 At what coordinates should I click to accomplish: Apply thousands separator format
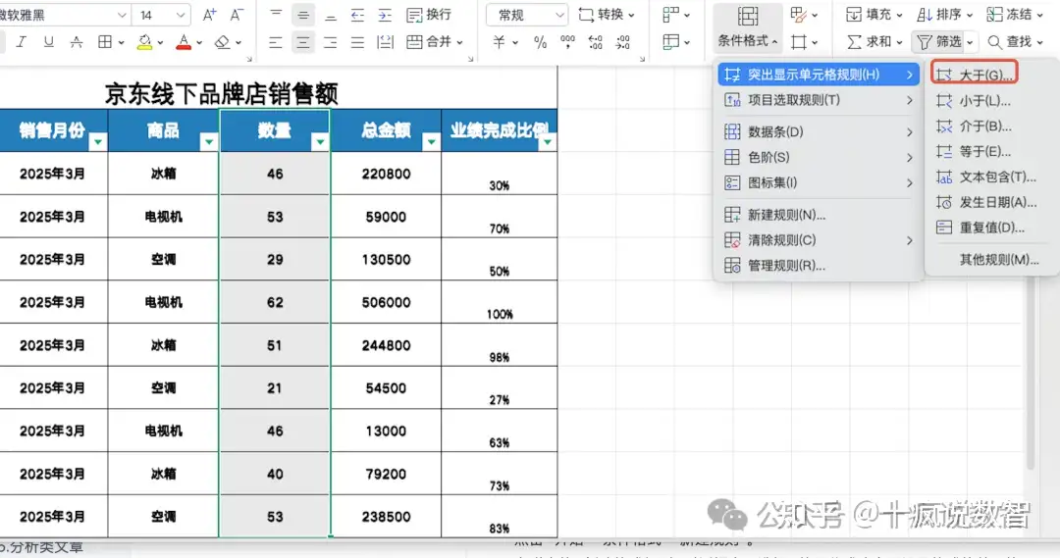coord(568,42)
